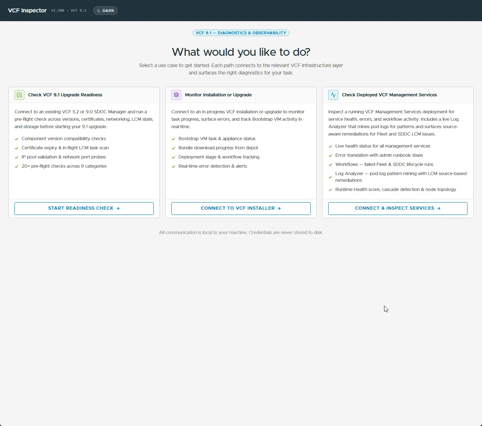This screenshot has height=426, width=482.
Task: Click 'Real-time error detection & alerts'
Action: [x=213, y=166]
